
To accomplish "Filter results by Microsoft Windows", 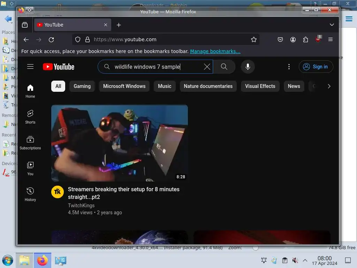I will coord(124,86).
